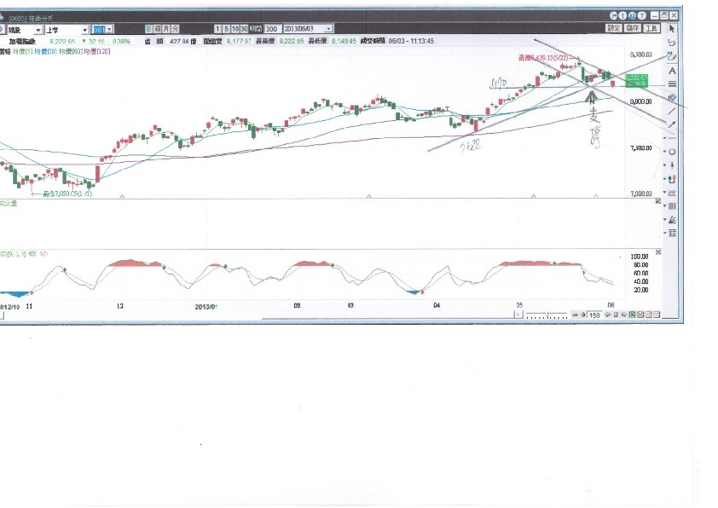Click the horizontal scrollbar right arrow

(518, 315)
